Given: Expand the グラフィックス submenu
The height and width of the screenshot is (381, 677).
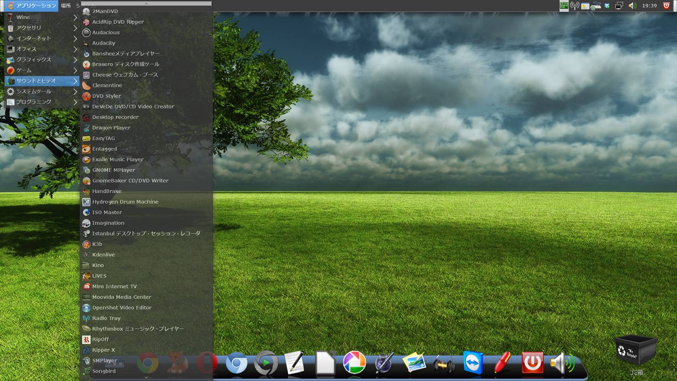Looking at the screenshot, I should point(42,60).
